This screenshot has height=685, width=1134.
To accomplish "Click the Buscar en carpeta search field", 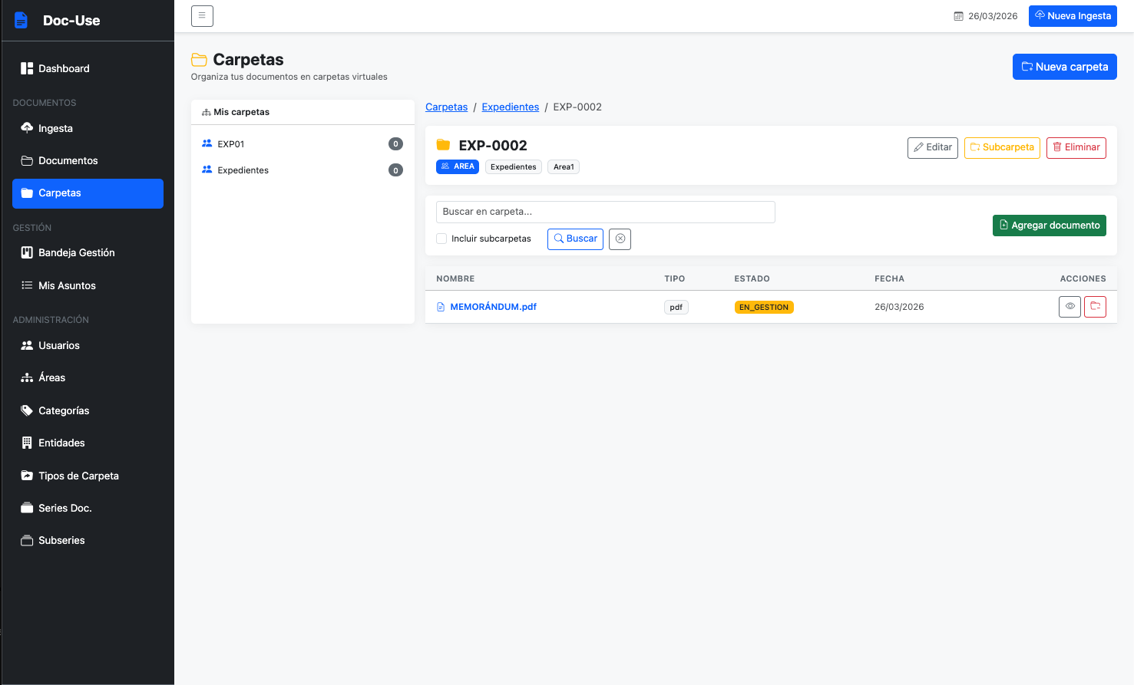I will tap(605, 212).
